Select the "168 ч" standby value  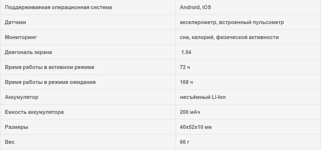click(186, 82)
